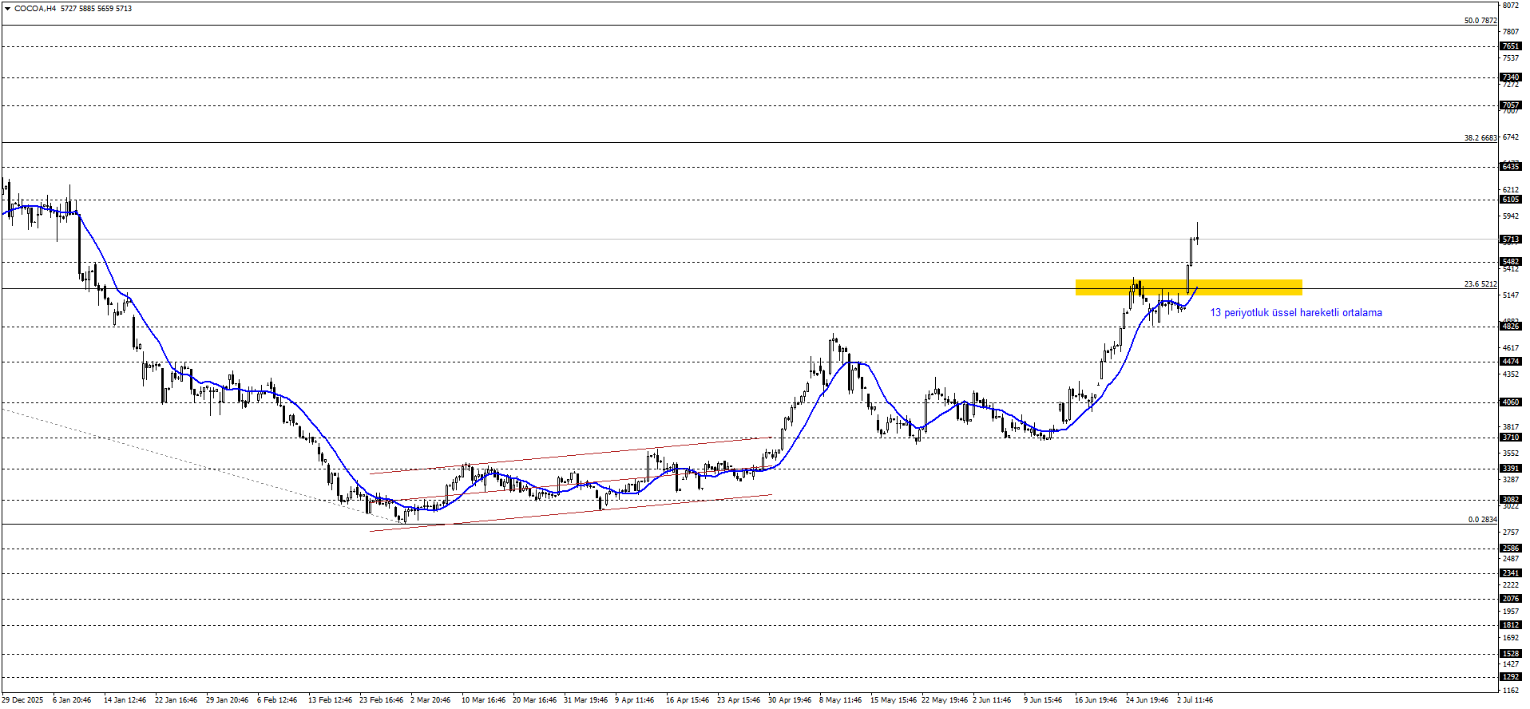Click the 3082 price level tag
The image size is (1530, 709).
click(x=1511, y=500)
